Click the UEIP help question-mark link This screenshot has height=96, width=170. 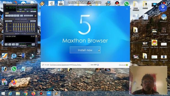coord(98,65)
